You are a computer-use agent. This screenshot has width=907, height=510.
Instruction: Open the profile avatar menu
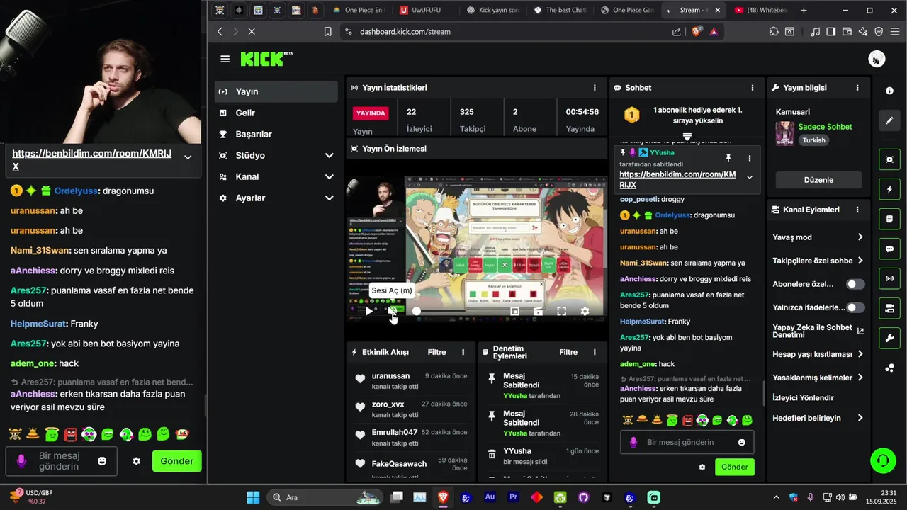click(x=877, y=59)
